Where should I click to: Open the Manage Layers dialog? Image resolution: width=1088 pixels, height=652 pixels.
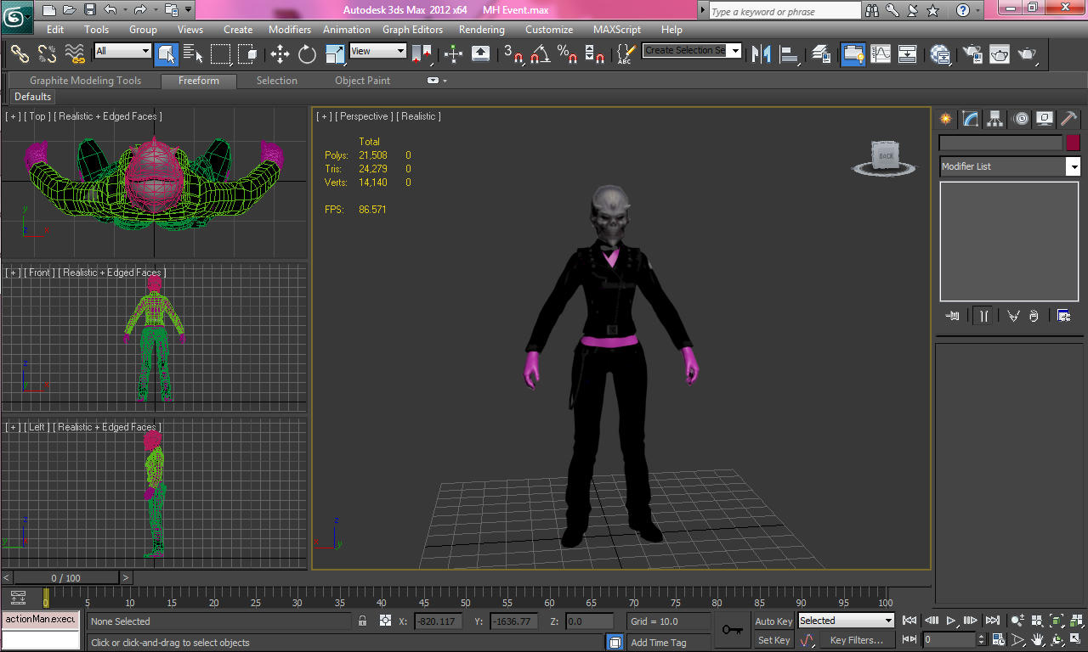[821, 54]
